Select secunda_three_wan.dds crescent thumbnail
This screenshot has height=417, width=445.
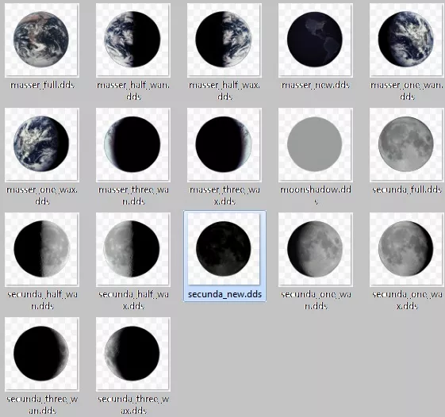pos(42,354)
